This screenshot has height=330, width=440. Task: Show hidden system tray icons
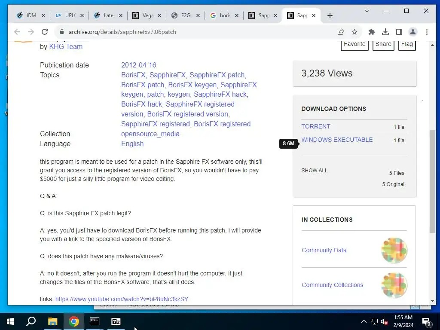click(x=364, y=321)
